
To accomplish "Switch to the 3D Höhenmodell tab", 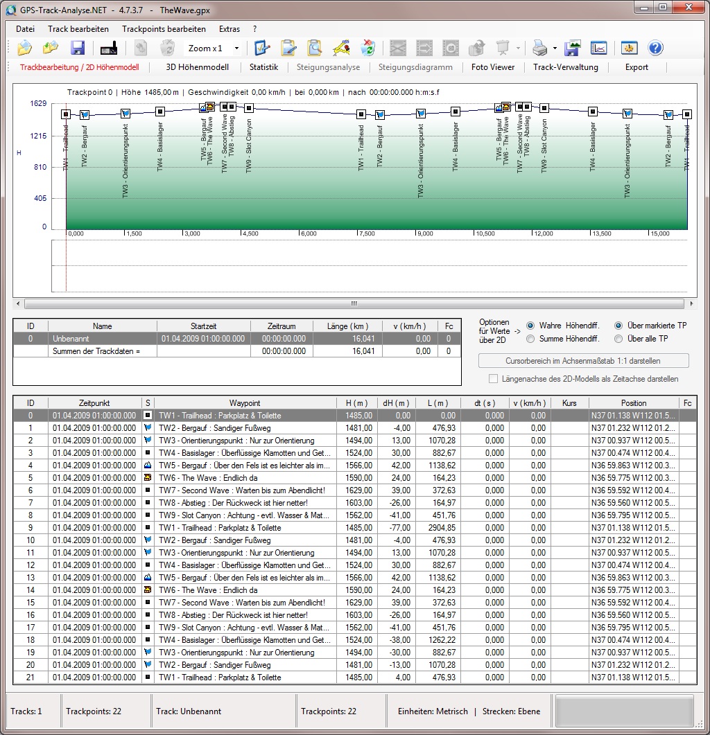I will click(197, 67).
